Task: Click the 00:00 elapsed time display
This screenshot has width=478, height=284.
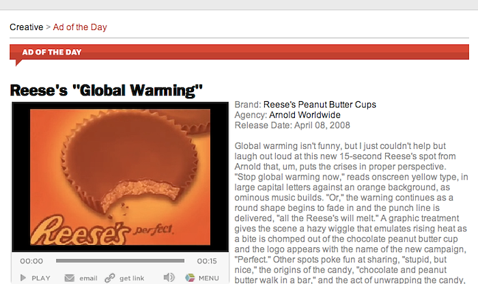Action: click(31, 261)
